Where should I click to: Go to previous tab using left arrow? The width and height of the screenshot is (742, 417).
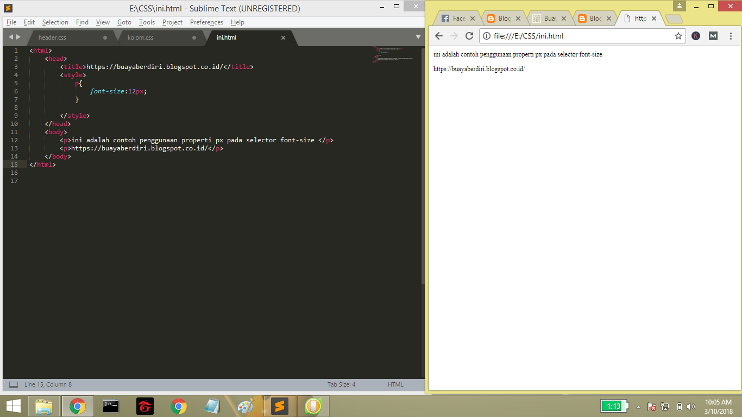click(x=11, y=37)
